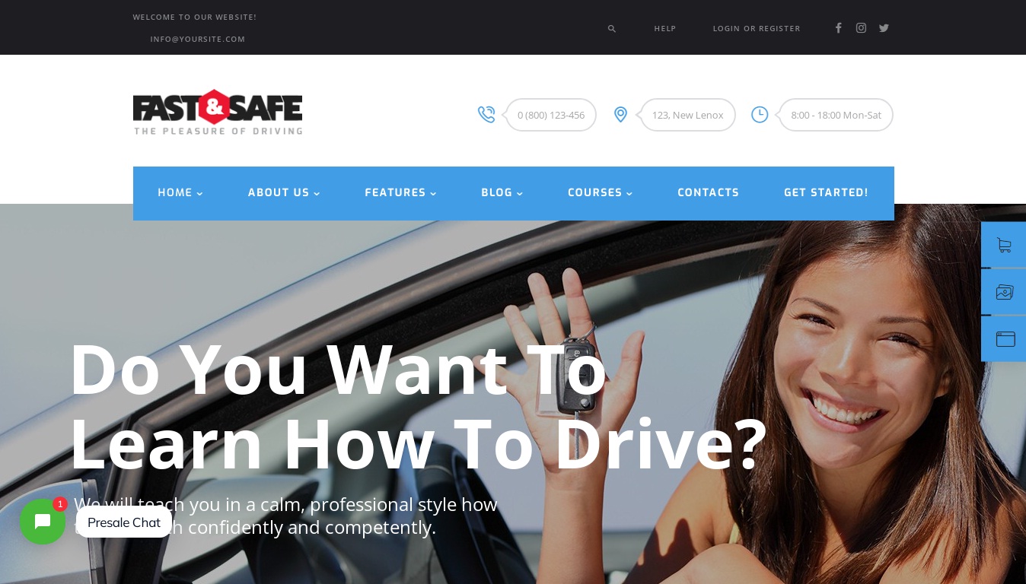
Task: Open the Facebook social icon
Action: pyautogui.click(x=838, y=28)
